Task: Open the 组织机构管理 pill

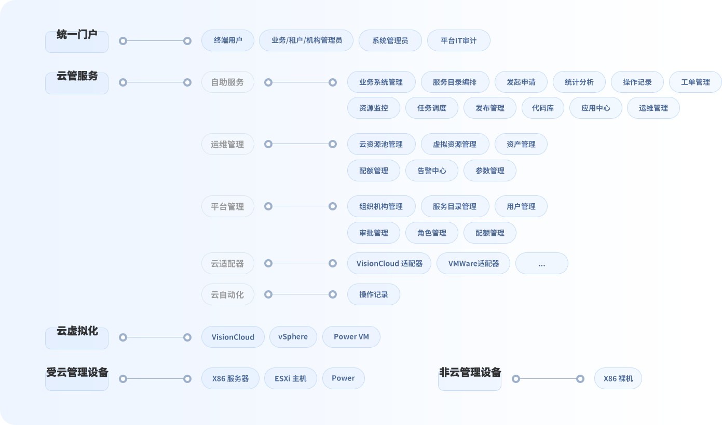Action: pyautogui.click(x=382, y=206)
